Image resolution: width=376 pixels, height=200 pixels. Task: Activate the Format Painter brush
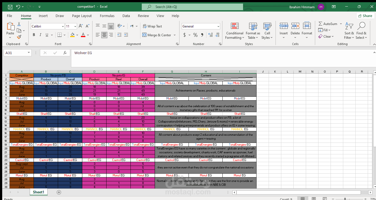[x=19, y=37]
